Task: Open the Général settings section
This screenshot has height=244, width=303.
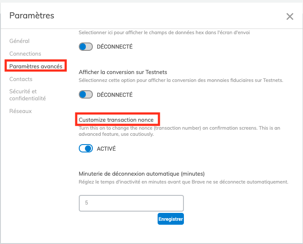Action: point(19,41)
